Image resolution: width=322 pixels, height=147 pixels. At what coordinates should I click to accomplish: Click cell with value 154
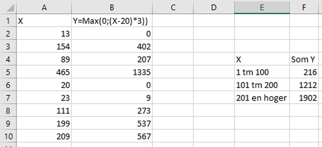[x=44, y=46]
